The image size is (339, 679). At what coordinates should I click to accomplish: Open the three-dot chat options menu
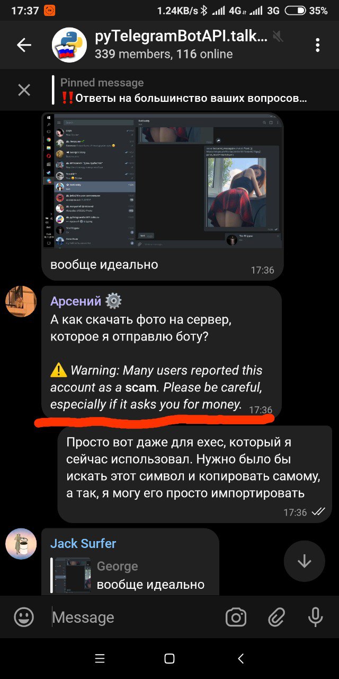[x=317, y=45]
